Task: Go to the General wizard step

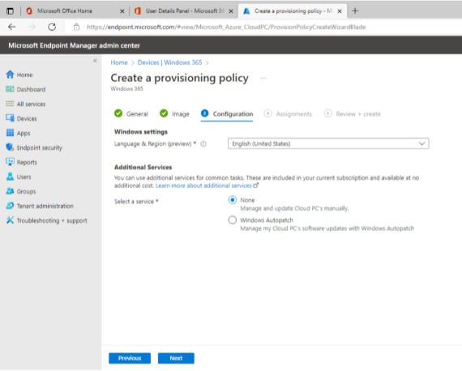Action: pos(131,113)
